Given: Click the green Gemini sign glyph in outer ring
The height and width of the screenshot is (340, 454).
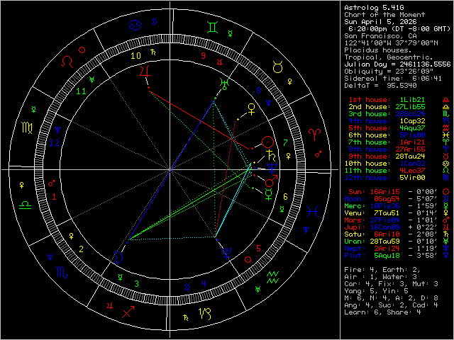Looking at the screenshot, I should point(213,27).
